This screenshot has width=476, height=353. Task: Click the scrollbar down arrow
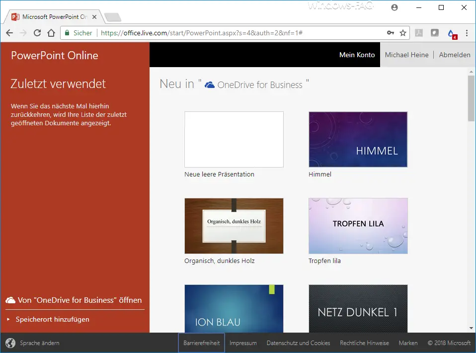(471, 328)
